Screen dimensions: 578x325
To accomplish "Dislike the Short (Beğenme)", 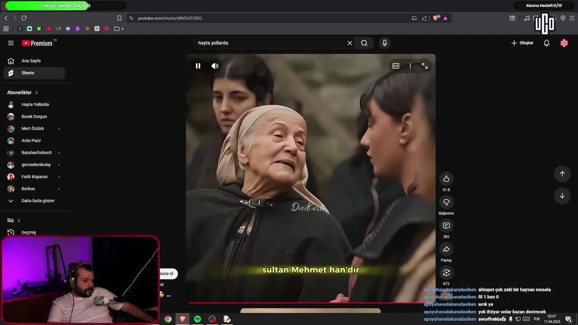I will (x=446, y=202).
